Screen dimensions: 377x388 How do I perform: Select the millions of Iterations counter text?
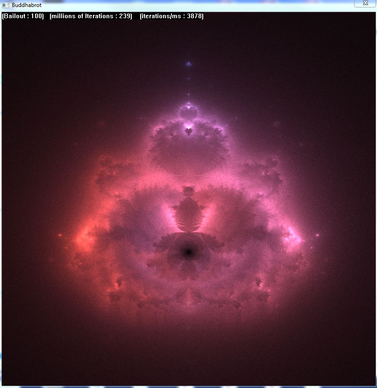click(91, 16)
